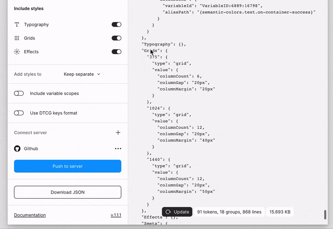The height and width of the screenshot is (229, 333).
Task: Click the "columnCount": 6 line
Action: [x=179, y=76]
